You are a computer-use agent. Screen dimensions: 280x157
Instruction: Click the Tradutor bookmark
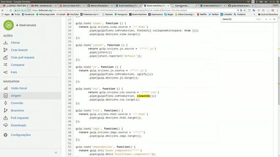[x=240, y=14]
